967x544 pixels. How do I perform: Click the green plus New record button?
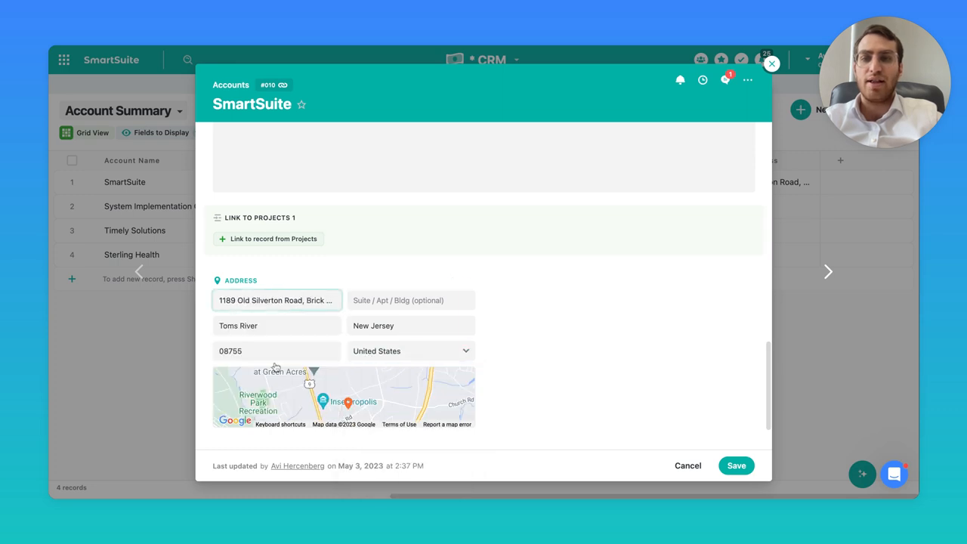click(x=800, y=110)
